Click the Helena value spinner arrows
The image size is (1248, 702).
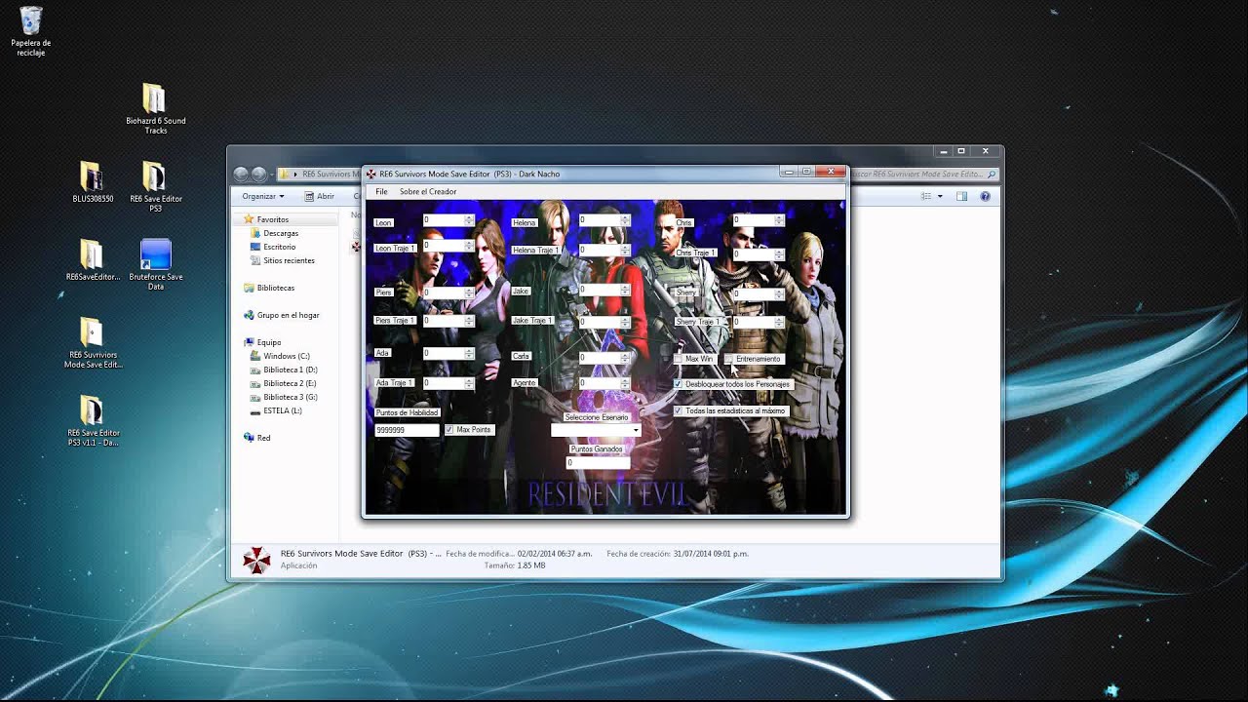tap(625, 220)
